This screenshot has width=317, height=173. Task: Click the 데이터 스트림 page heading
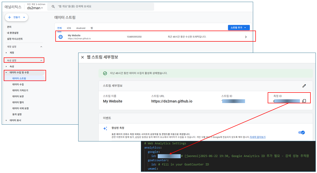(x=65, y=17)
